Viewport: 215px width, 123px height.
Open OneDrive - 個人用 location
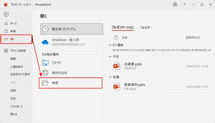[72, 42]
